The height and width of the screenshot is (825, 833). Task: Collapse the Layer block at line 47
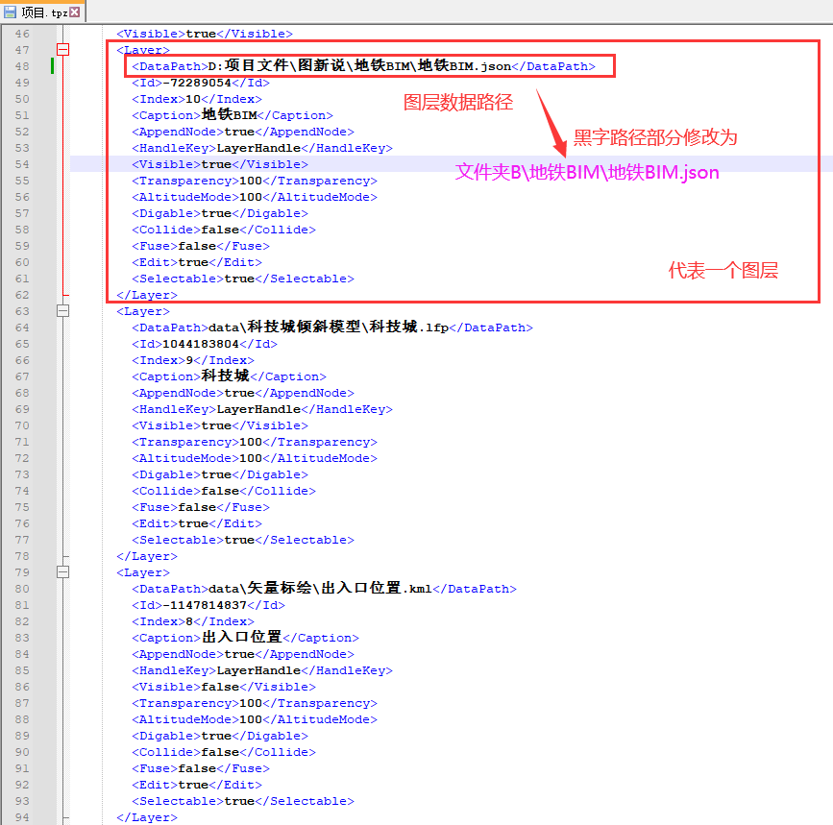[63, 50]
